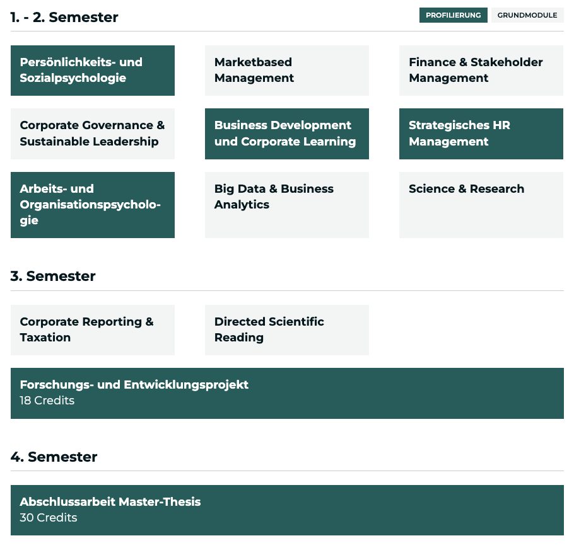
Task: Open Persönlichkeits- und Sozialpsychologie module
Action: click(93, 71)
